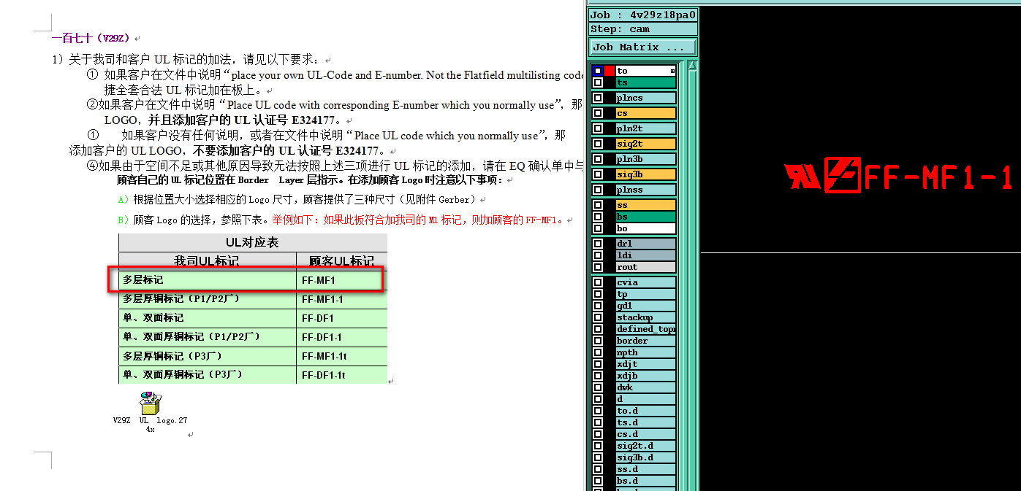
Task: Open the Job Matrix window
Action: [643, 47]
